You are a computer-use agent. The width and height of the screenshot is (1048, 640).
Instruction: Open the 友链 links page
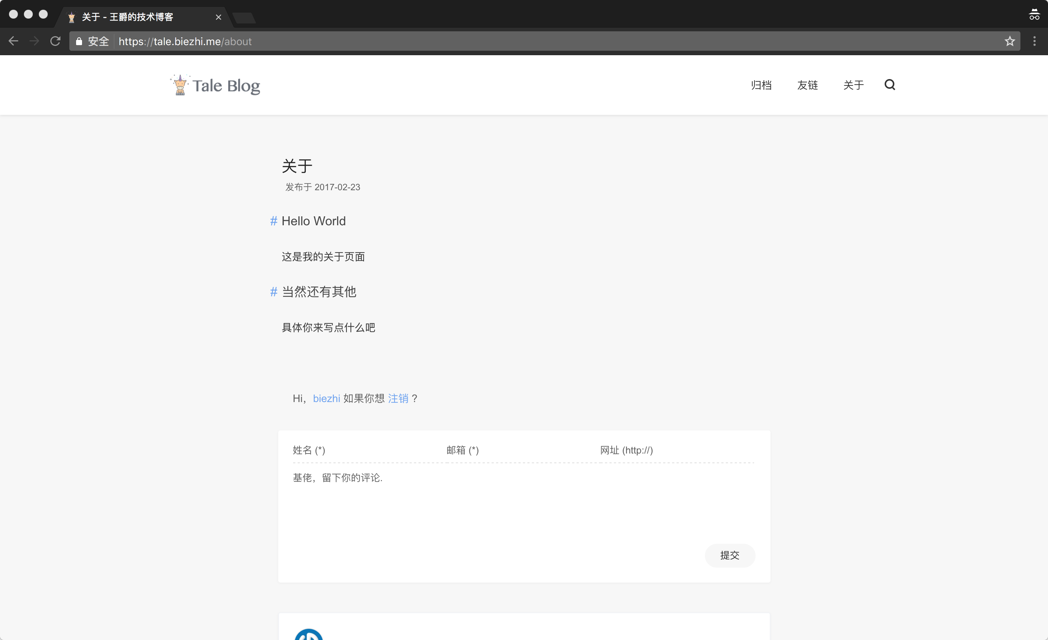point(807,85)
